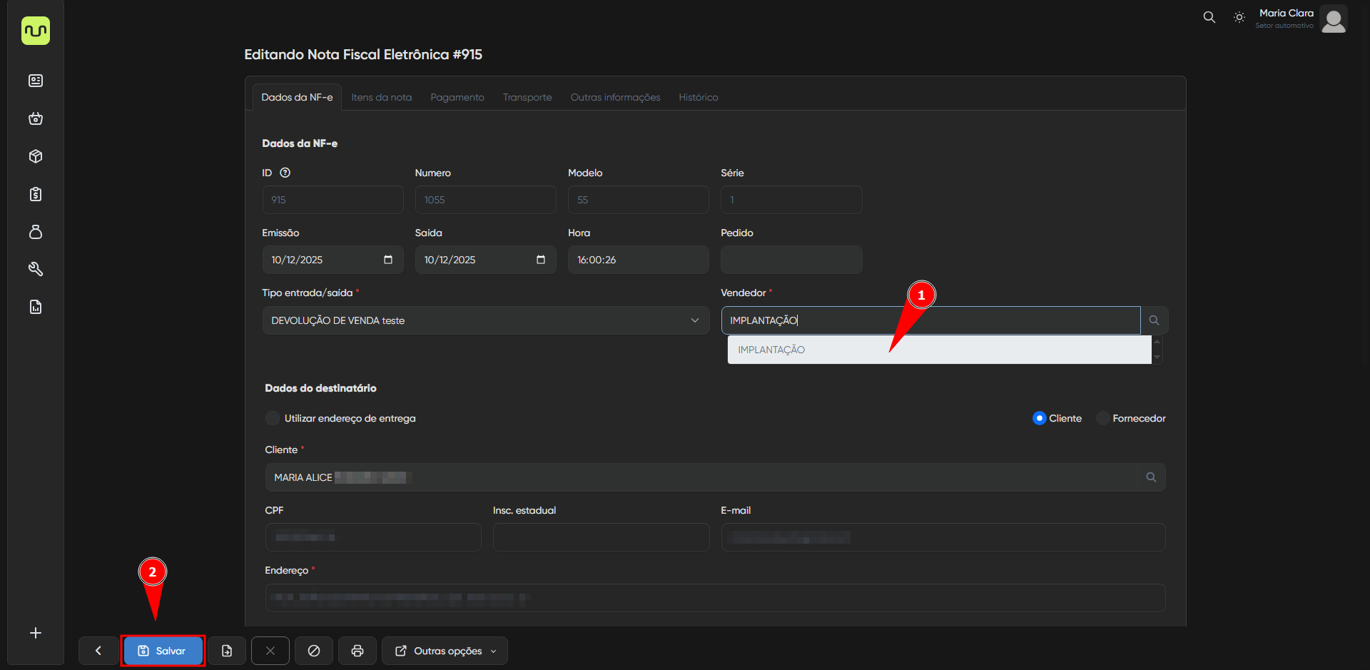Open the Pagamento tab
This screenshot has width=1370, height=670.
click(457, 97)
